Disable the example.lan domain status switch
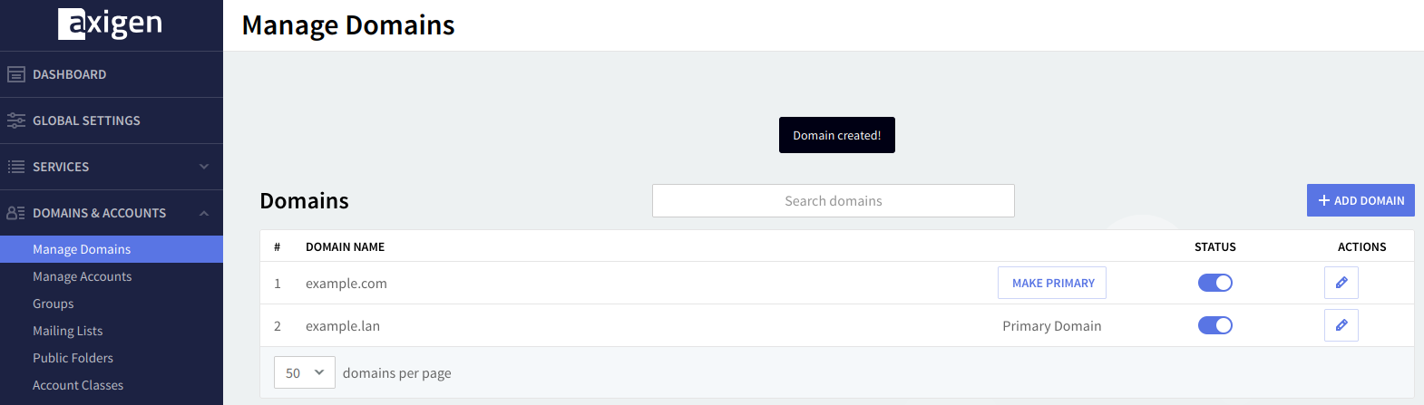The width and height of the screenshot is (1424, 405). pyautogui.click(x=1214, y=325)
